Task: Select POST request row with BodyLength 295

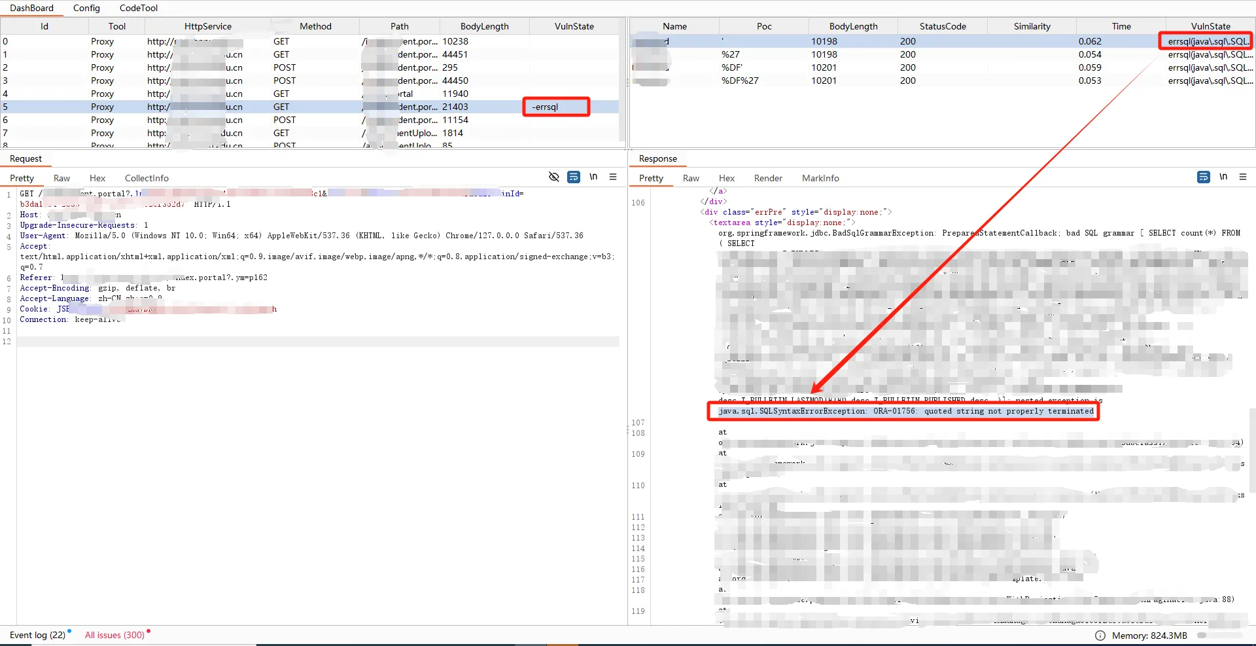Action: point(310,67)
